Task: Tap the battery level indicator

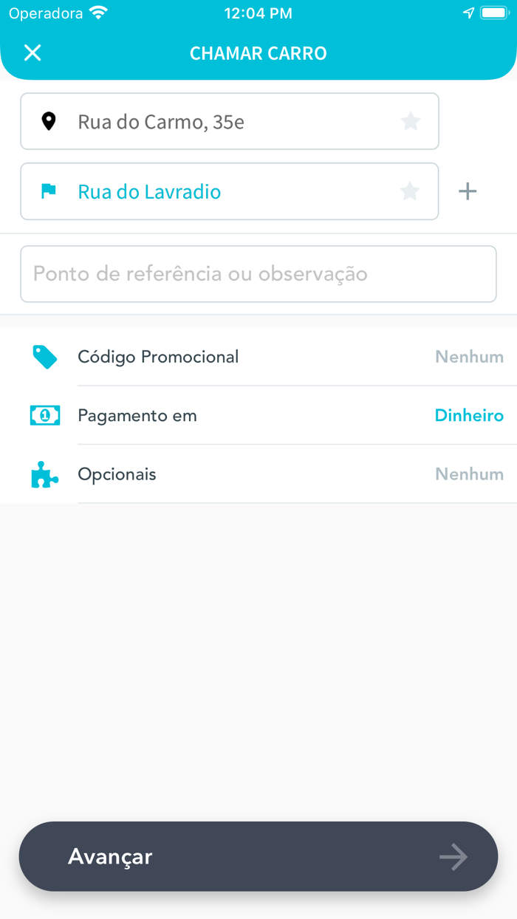Action: (x=495, y=11)
